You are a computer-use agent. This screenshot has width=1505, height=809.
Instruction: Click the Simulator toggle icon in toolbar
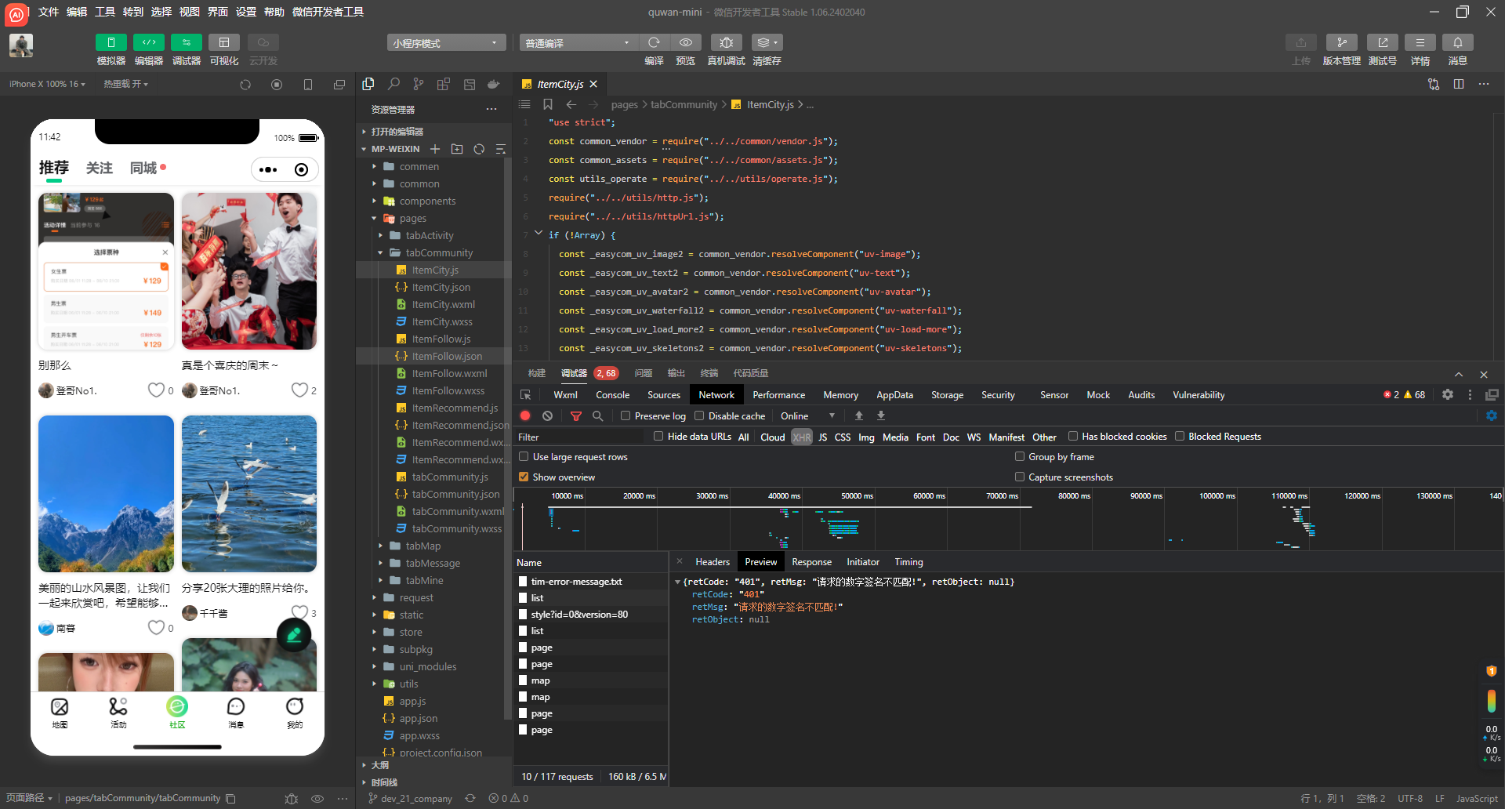pos(111,42)
